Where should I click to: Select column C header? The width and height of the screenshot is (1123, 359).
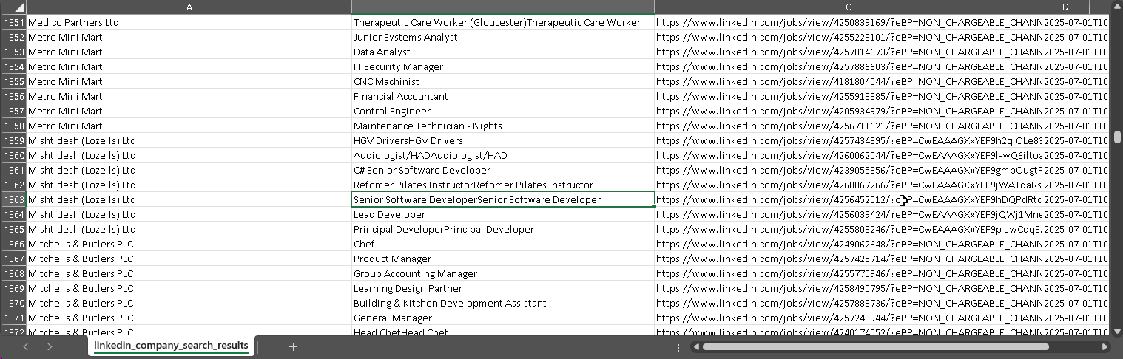click(x=848, y=7)
